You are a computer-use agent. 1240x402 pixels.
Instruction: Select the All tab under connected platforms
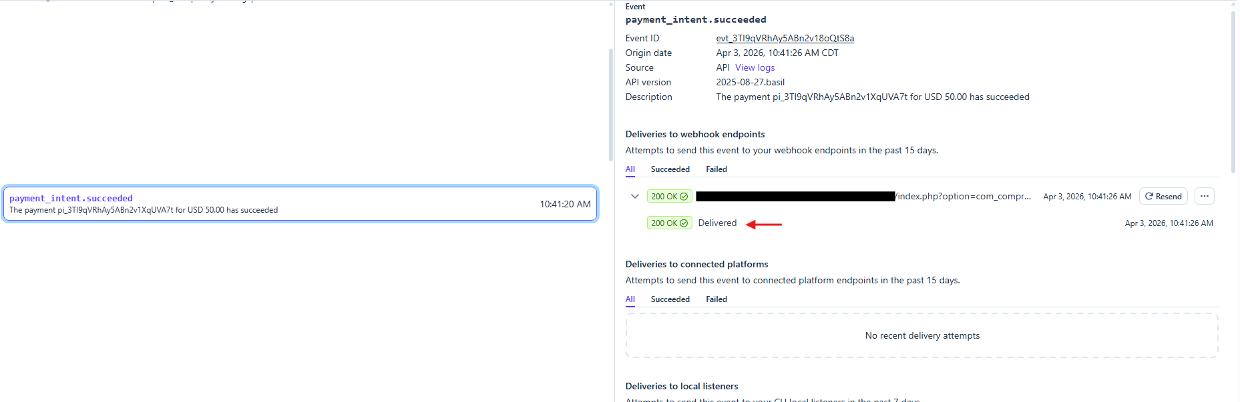tap(630, 299)
